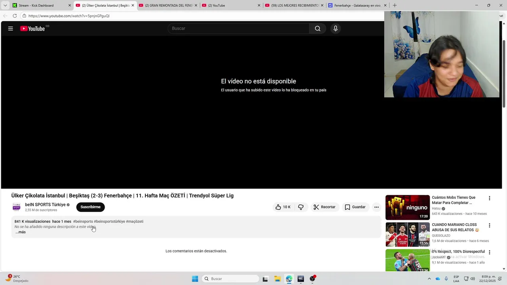Screen dimensions: 507x285
Task: Click the OneDrive cloud tray icon
Action: 438,279
